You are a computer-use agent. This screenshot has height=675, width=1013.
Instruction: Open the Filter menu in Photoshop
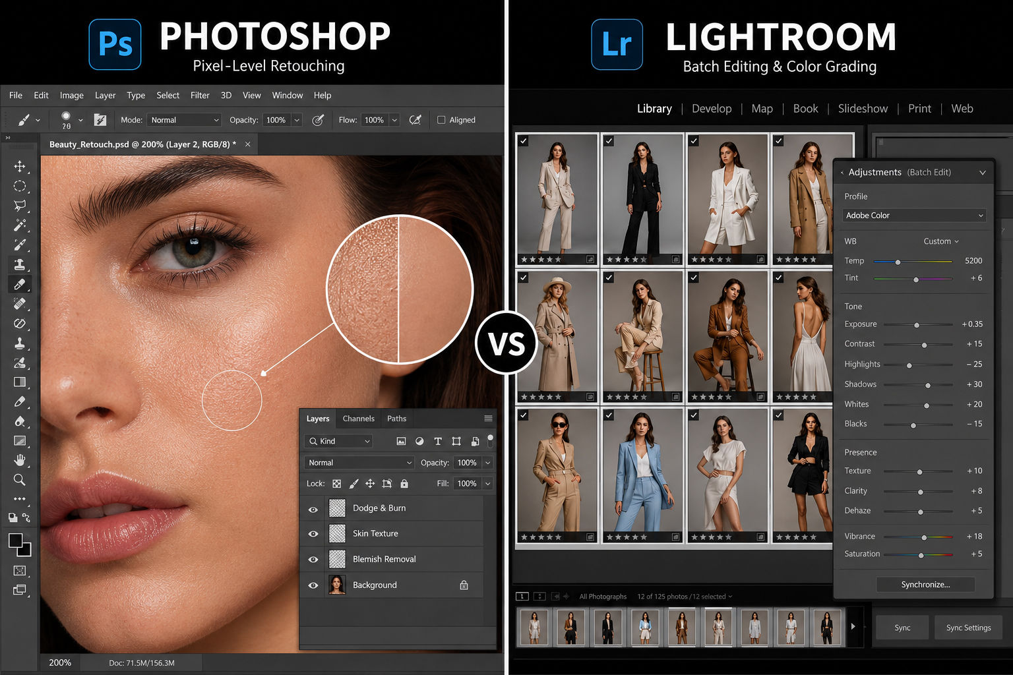(x=200, y=95)
